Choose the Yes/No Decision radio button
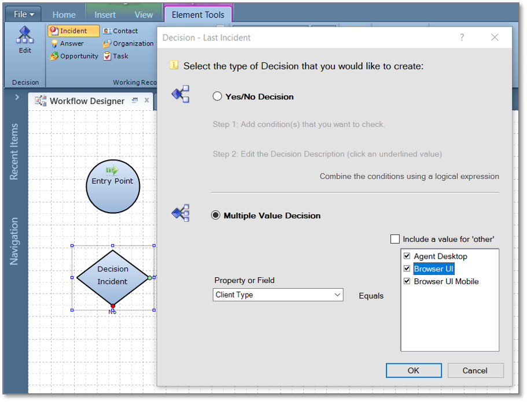 pyautogui.click(x=217, y=96)
